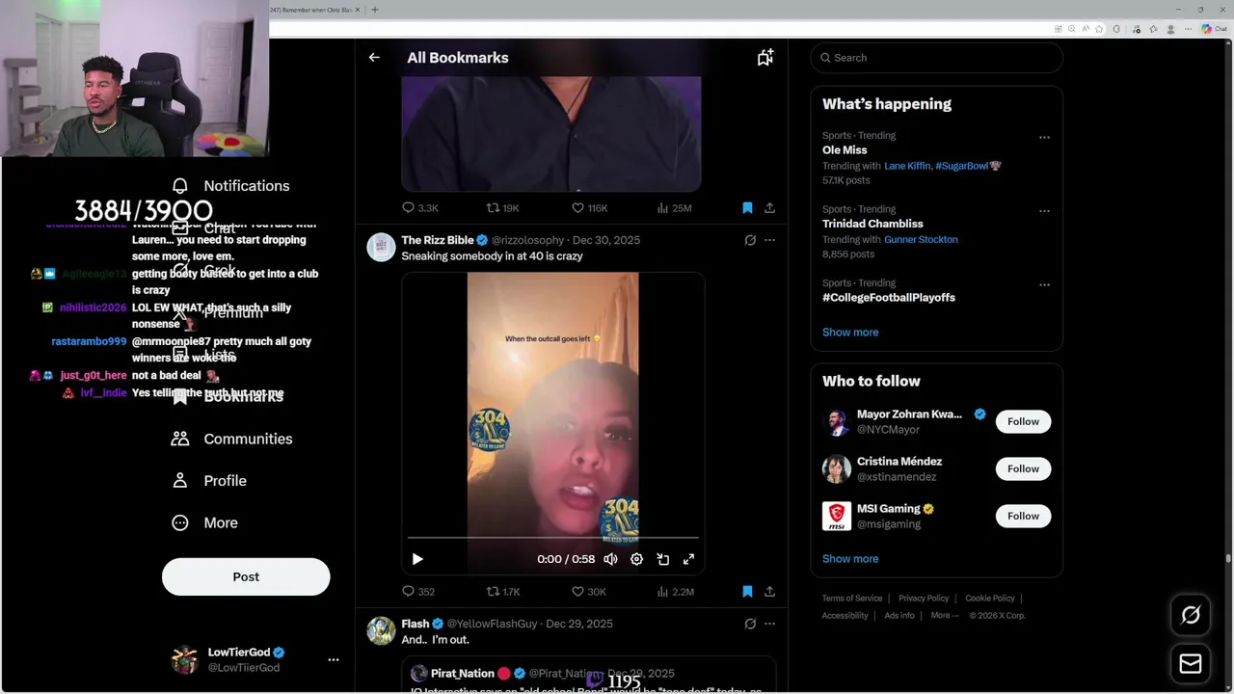Repost the Rizz Bible post with 1.7K reposts
Viewport: 1234px width, 694px height.
(502, 592)
